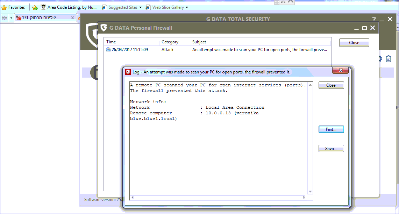This screenshot has width=399, height=214.
Task: Select the envelope icon of the Attack log entry
Action: pyautogui.click(x=108, y=49)
